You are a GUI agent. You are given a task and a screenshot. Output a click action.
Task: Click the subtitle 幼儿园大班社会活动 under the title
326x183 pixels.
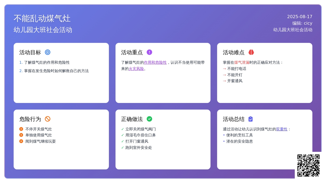(x=43, y=30)
